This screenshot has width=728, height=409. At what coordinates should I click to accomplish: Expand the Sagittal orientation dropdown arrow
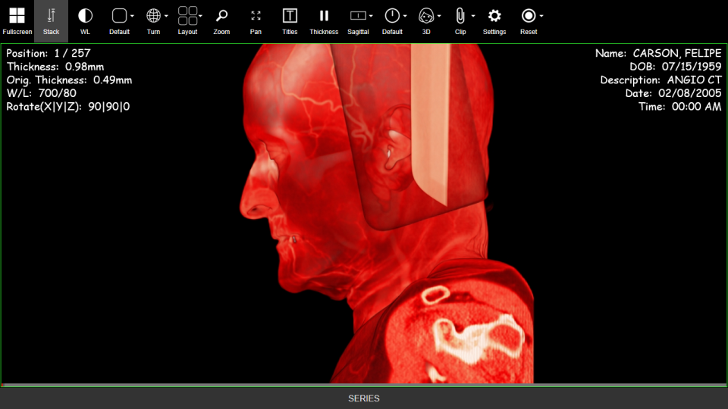[371, 16]
